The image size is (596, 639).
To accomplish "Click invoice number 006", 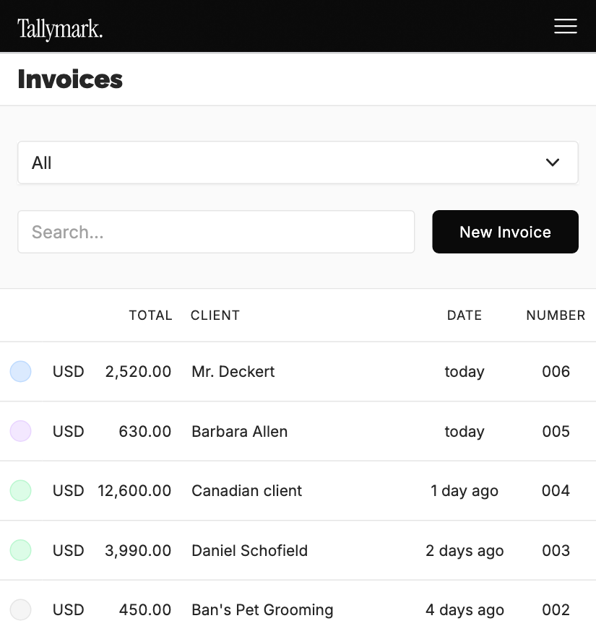I will pyautogui.click(x=556, y=372).
